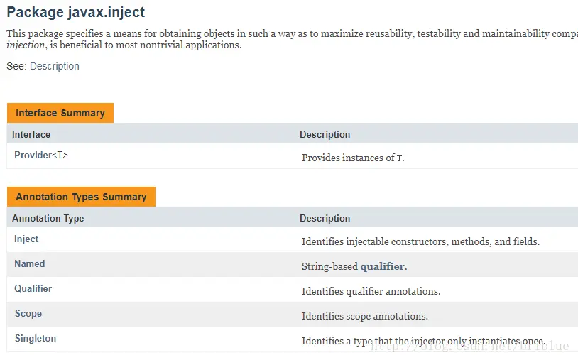The height and width of the screenshot is (360, 578).
Task: Click the Description link after See:
Action: coord(54,66)
